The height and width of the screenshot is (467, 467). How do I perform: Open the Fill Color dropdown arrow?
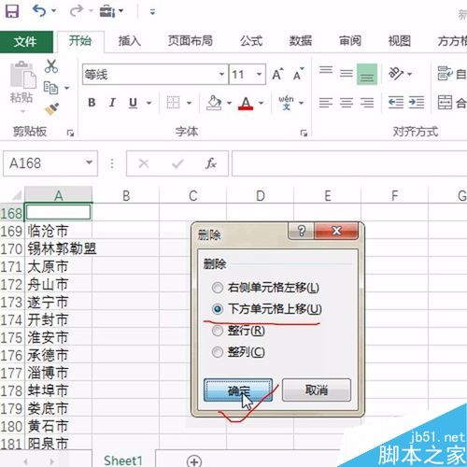(x=229, y=103)
